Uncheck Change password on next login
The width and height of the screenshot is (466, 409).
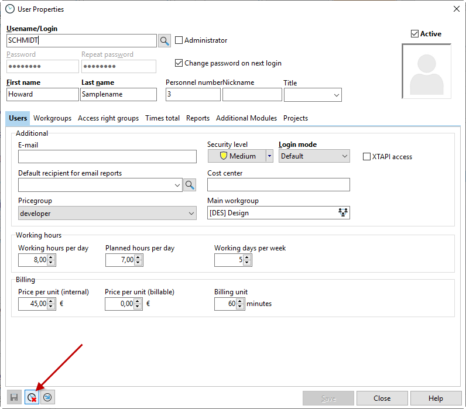[179, 63]
